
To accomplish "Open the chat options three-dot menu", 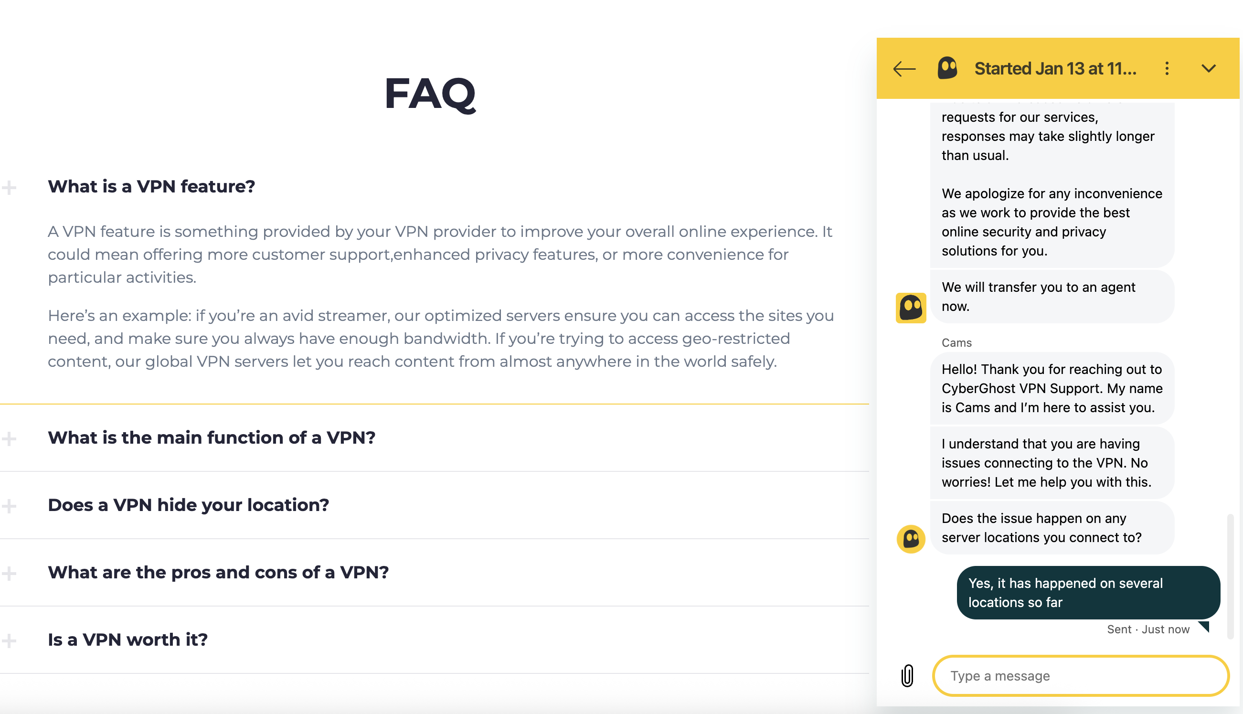I will click(x=1167, y=69).
